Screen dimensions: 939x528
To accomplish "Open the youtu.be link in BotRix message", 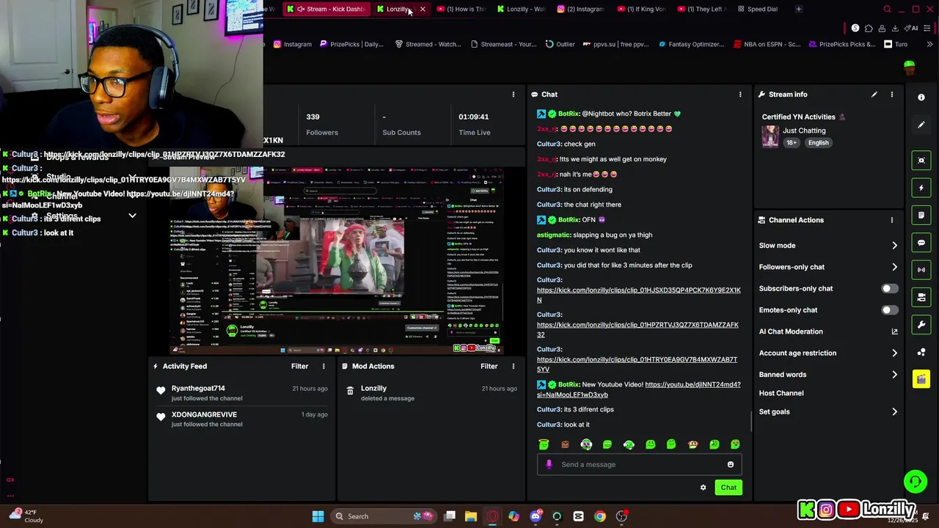I will pos(638,389).
